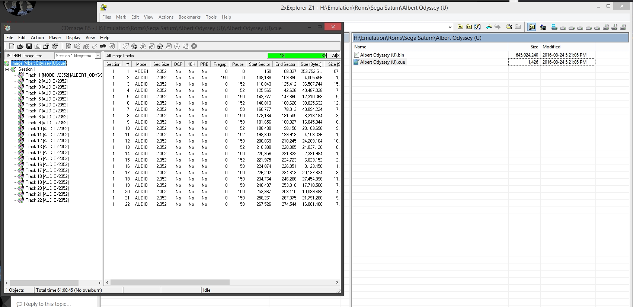Open CDmage Player menu
The width and height of the screenshot is (633, 307).
55,38
